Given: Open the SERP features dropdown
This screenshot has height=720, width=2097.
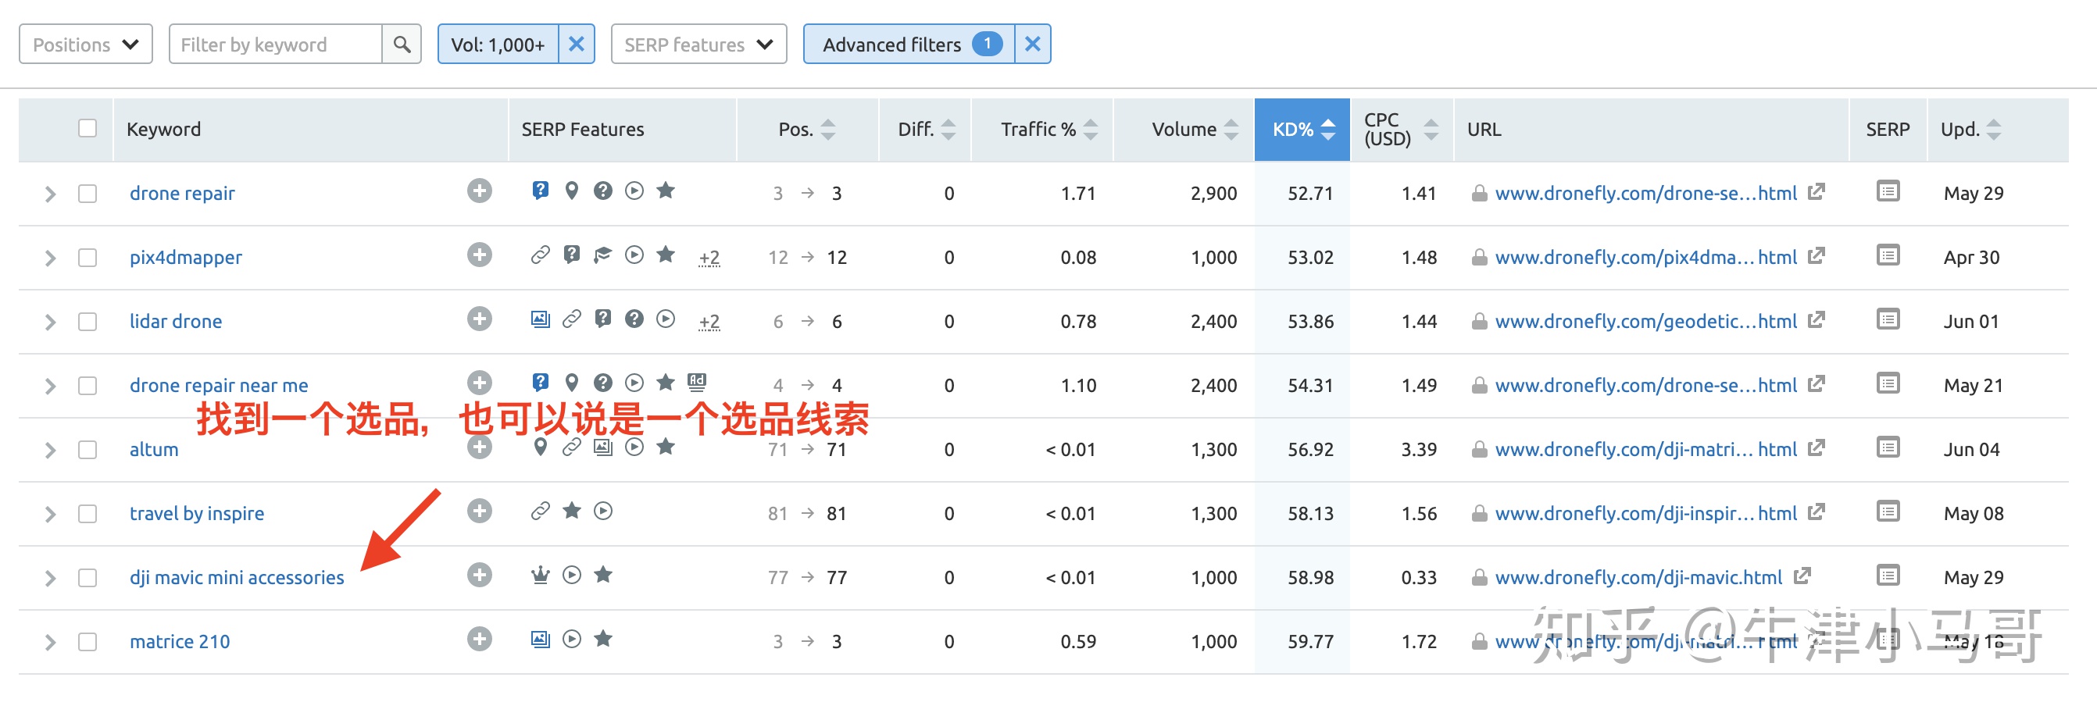Looking at the screenshot, I should 698,44.
